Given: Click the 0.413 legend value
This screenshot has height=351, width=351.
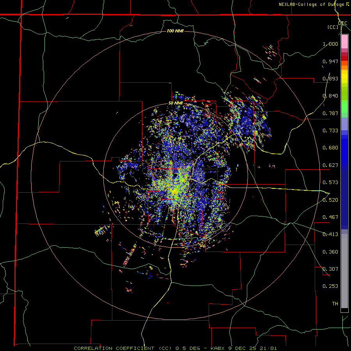Looking at the screenshot, I should pyautogui.click(x=330, y=234).
